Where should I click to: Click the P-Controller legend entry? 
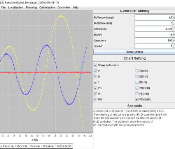[8, 146]
